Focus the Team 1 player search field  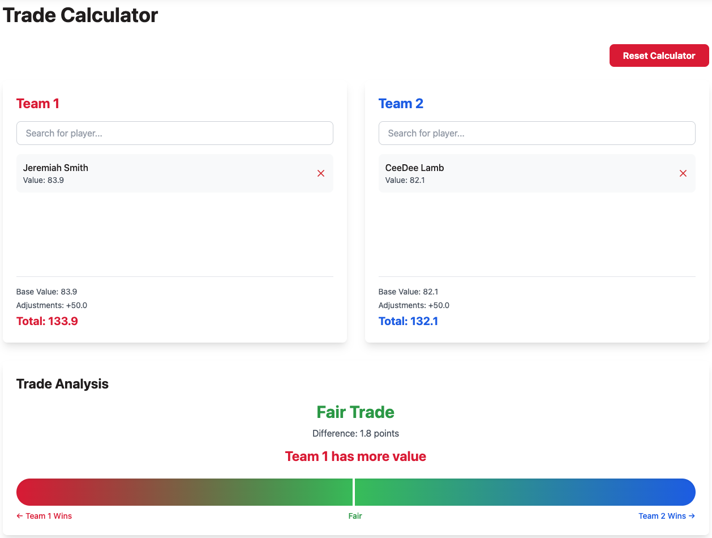[x=175, y=133]
